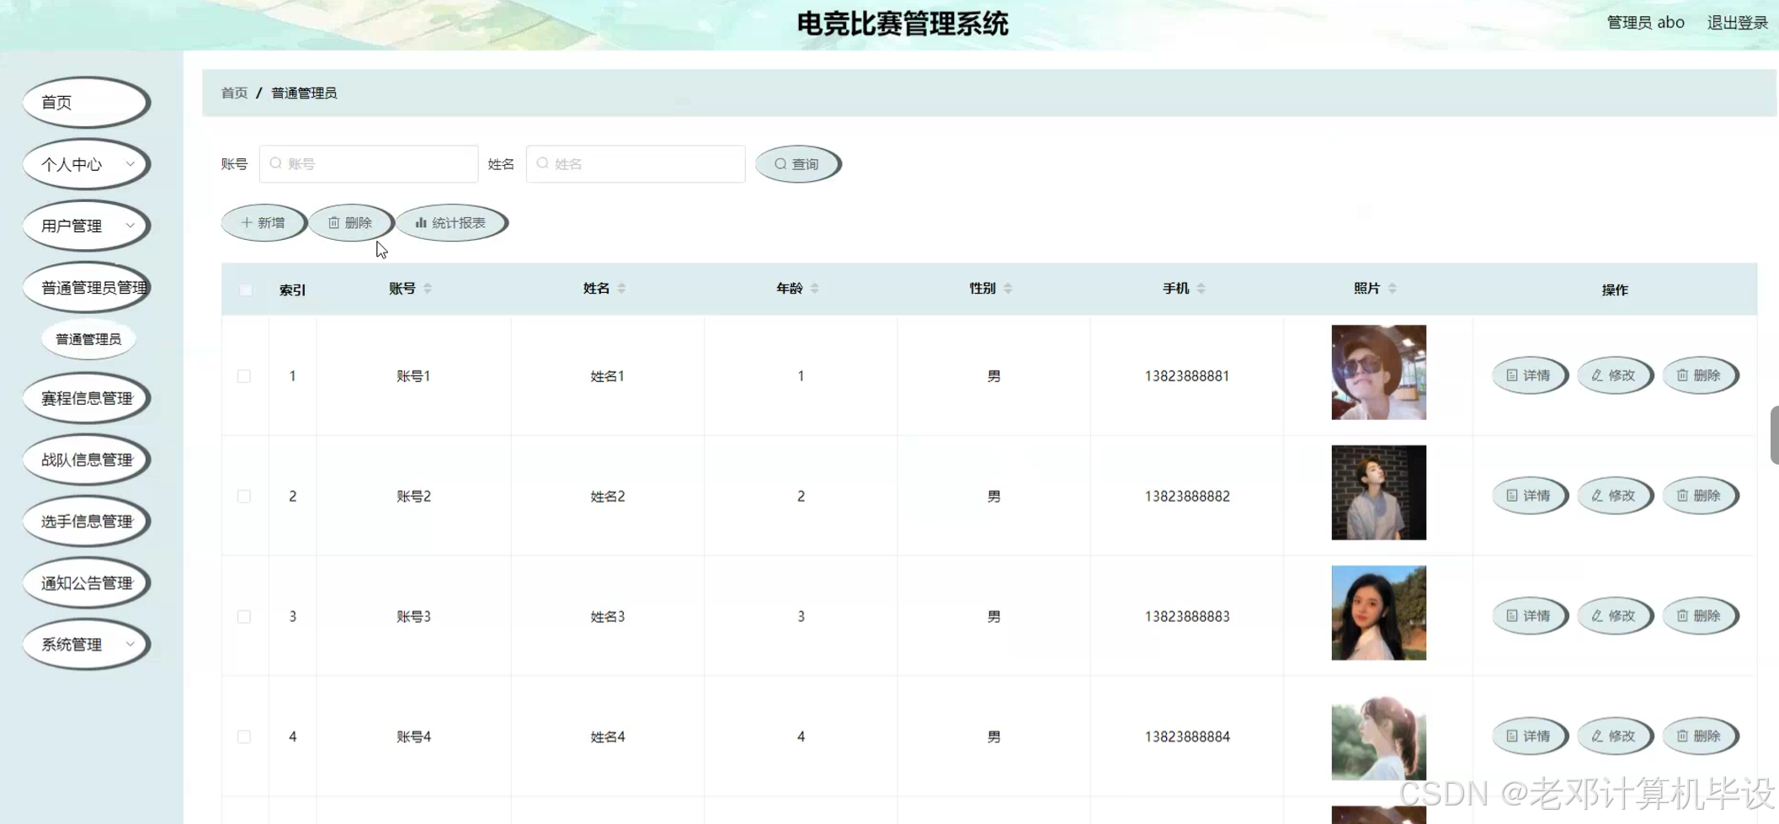Select 普通管理员 submenu item
1779x824 pixels.
coord(88,339)
